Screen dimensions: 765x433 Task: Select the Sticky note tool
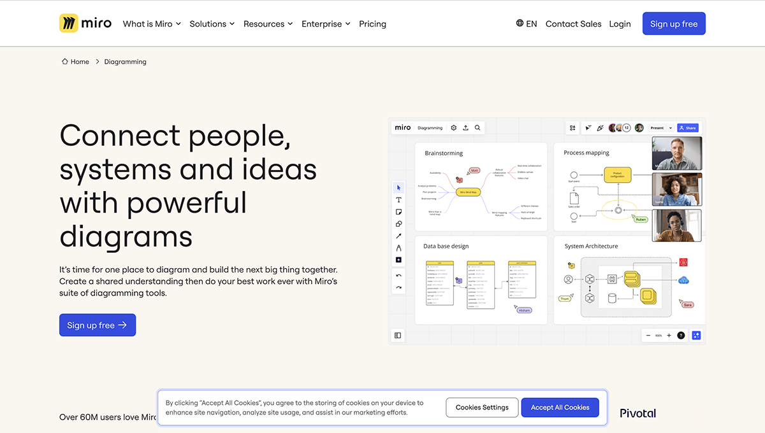398,212
